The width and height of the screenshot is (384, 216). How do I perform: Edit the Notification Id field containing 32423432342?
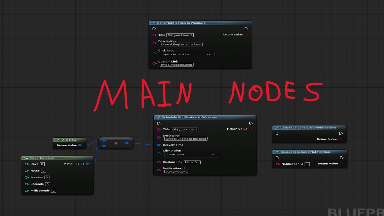click(177, 172)
